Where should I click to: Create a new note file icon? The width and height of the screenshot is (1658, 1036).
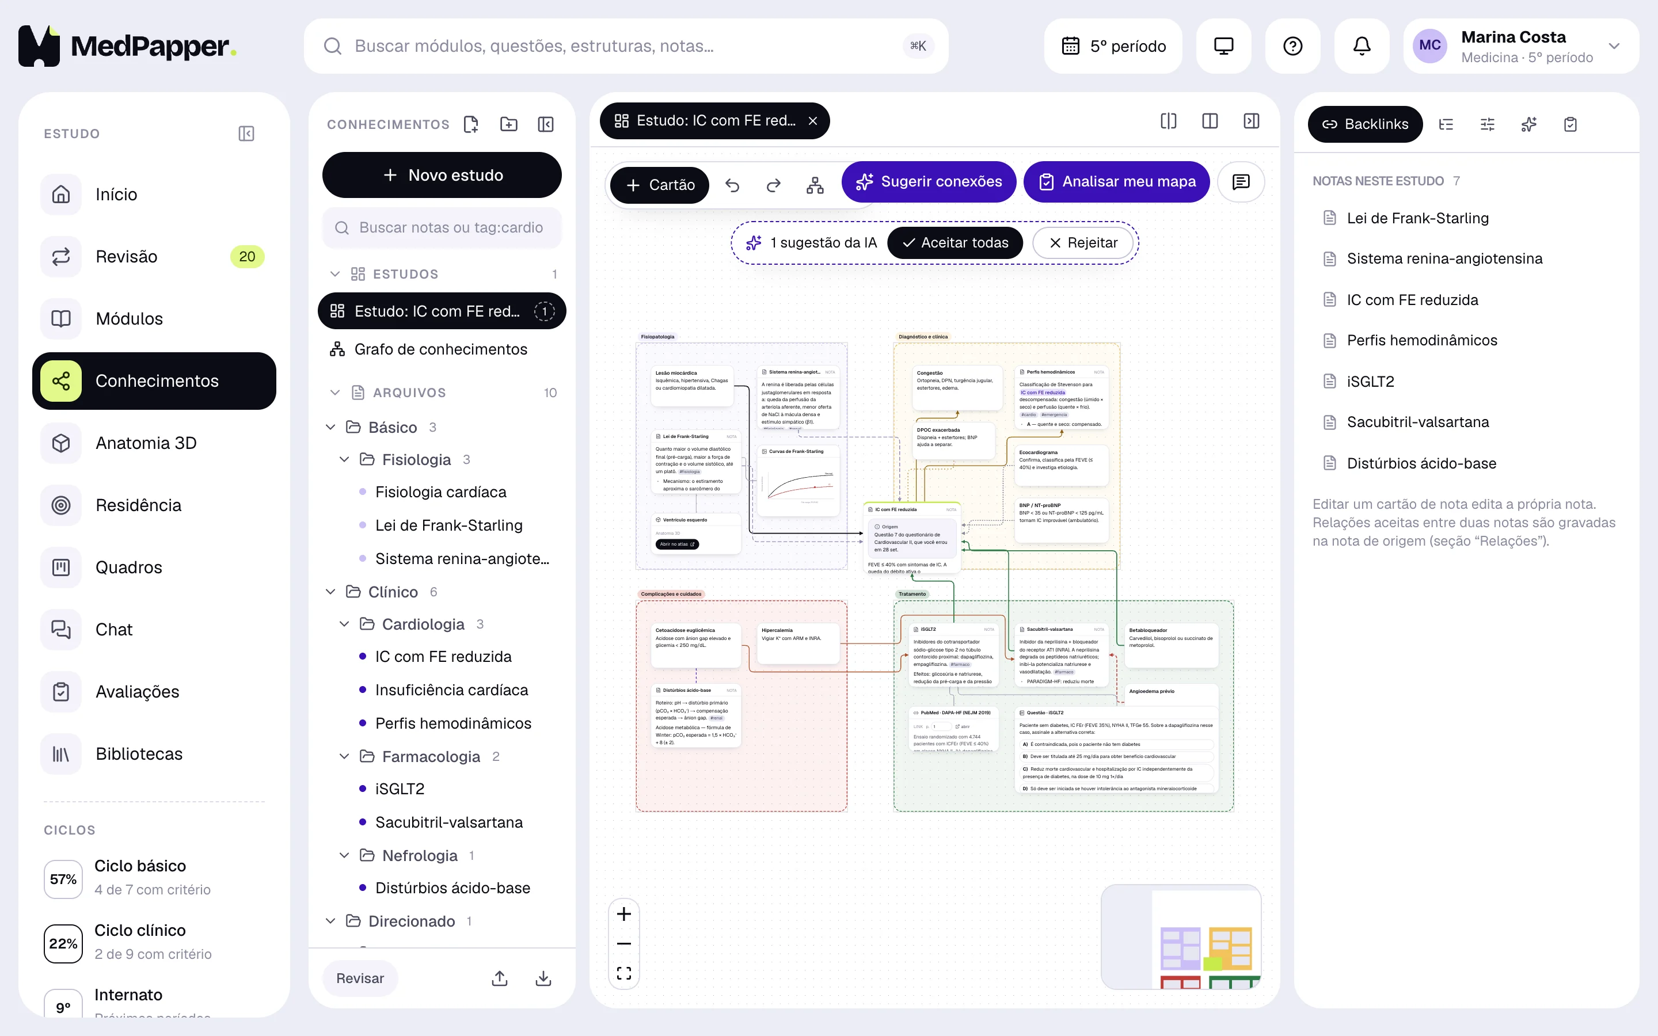471,124
